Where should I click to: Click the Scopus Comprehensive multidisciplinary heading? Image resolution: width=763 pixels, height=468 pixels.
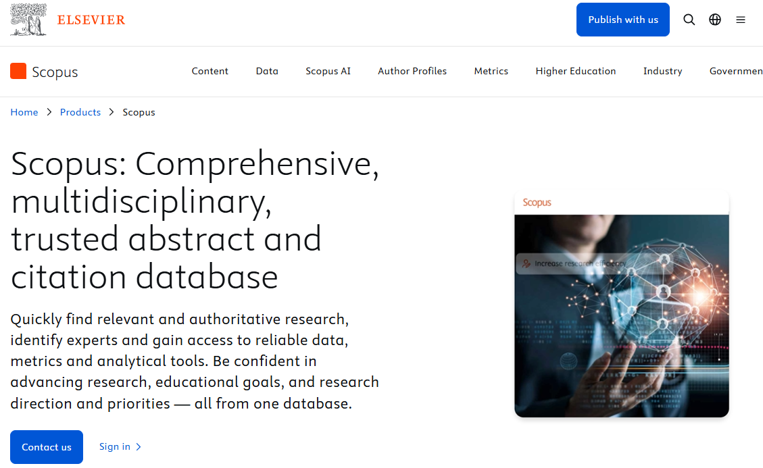(x=195, y=220)
